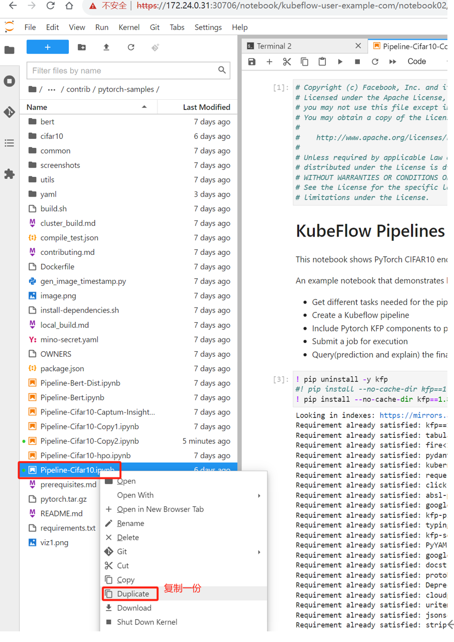
Task: Switch to the Terminal 2 tab
Action: (274, 46)
